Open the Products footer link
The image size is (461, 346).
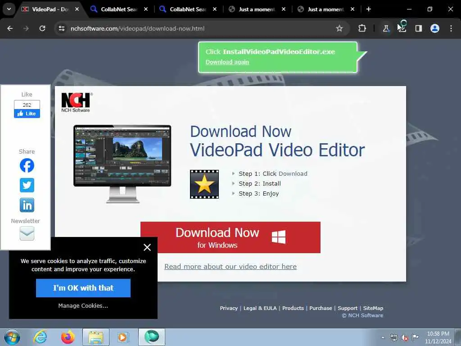click(x=293, y=308)
